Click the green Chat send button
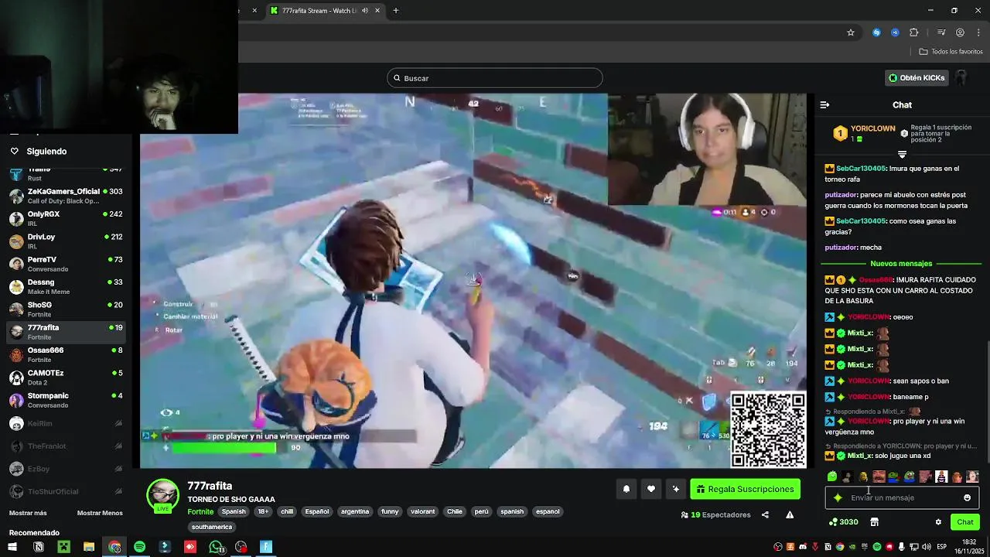The image size is (990, 557). [x=965, y=522]
